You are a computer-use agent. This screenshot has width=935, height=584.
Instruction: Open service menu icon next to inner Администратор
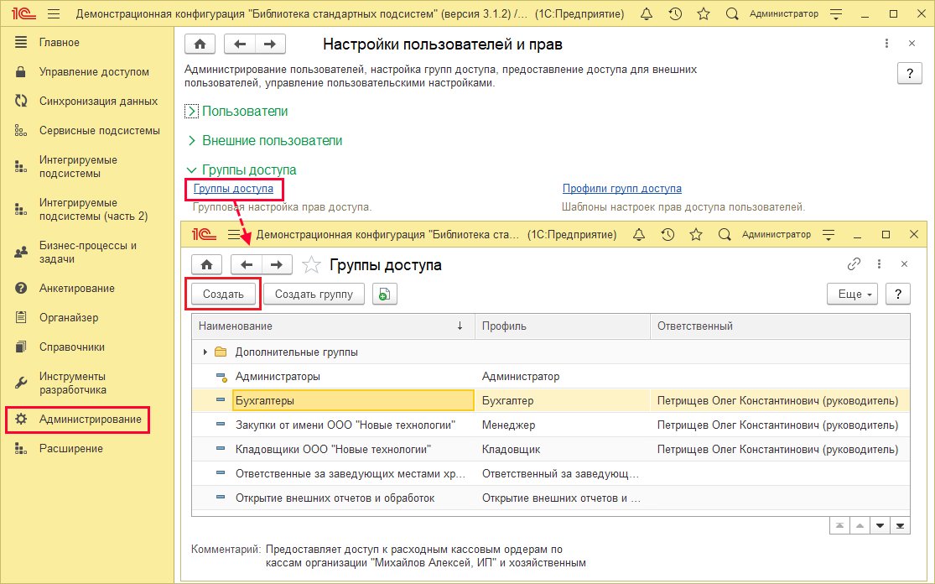829,235
